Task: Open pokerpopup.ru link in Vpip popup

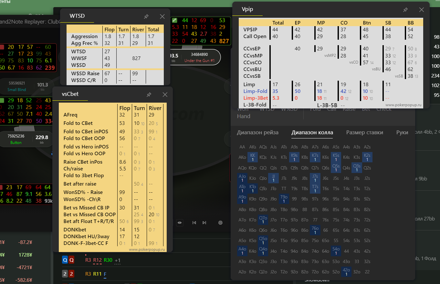Action: [x=404, y=105]
